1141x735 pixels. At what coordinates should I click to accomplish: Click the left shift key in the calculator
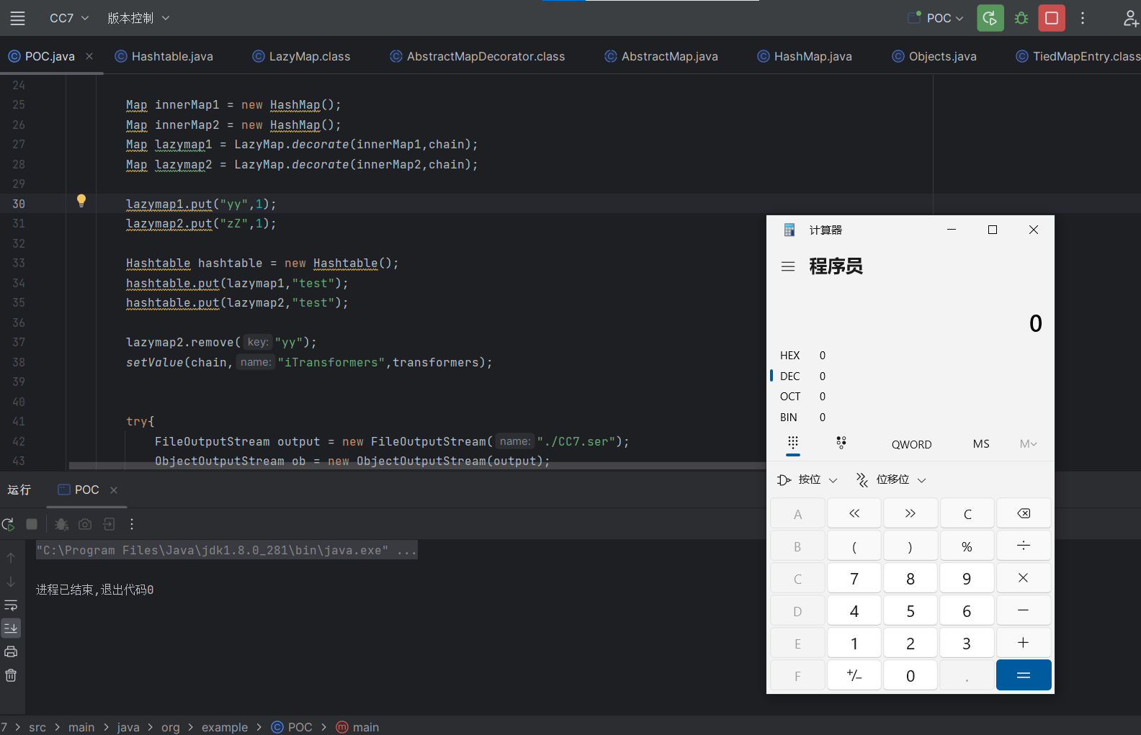(x=854, y=513)
